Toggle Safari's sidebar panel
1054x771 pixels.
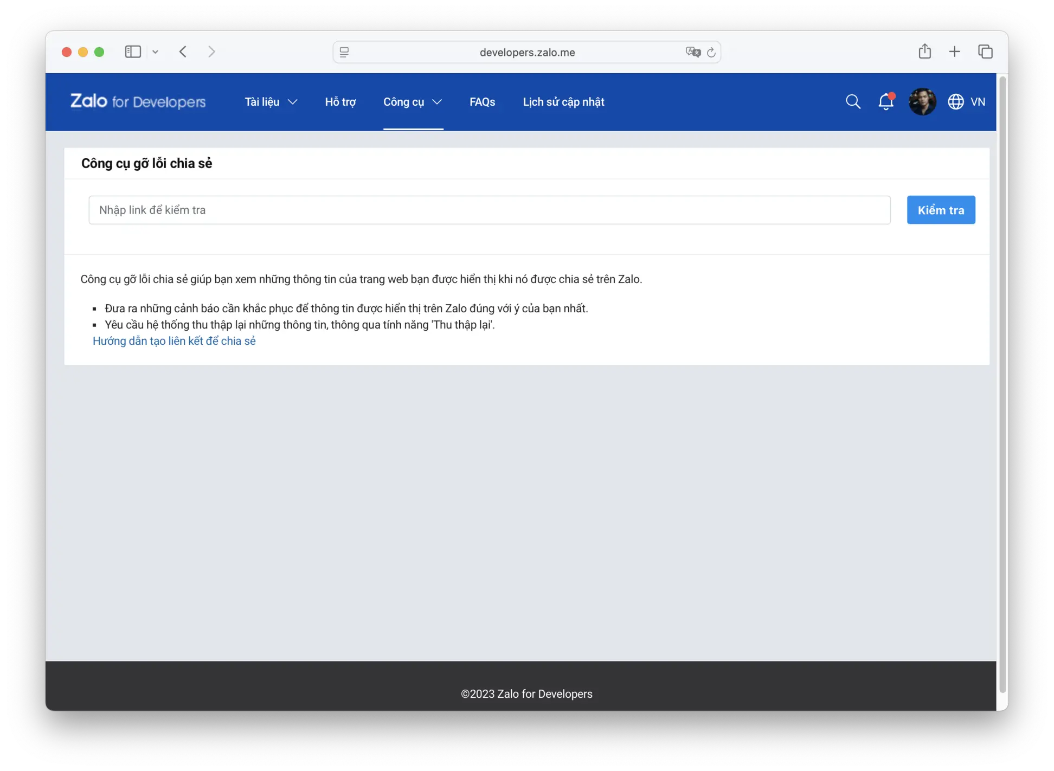(x=133, y=52)
